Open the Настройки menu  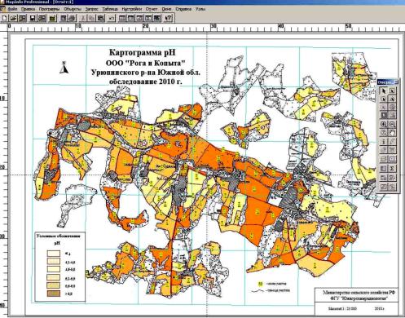[132, 9]
